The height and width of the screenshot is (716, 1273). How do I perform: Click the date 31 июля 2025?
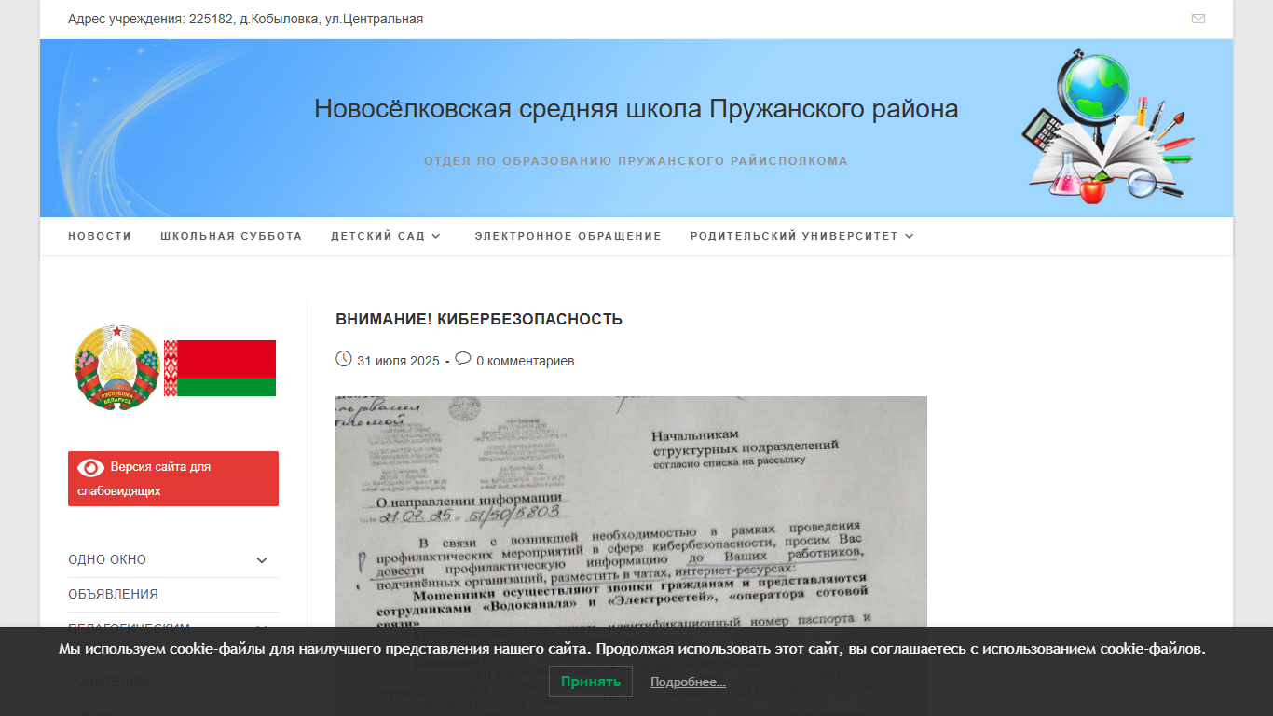pyautogui.click(x=398, y=361)
